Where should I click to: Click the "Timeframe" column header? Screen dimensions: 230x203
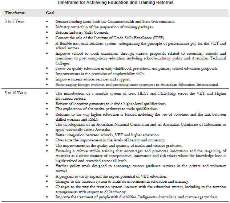coord(15,13)
